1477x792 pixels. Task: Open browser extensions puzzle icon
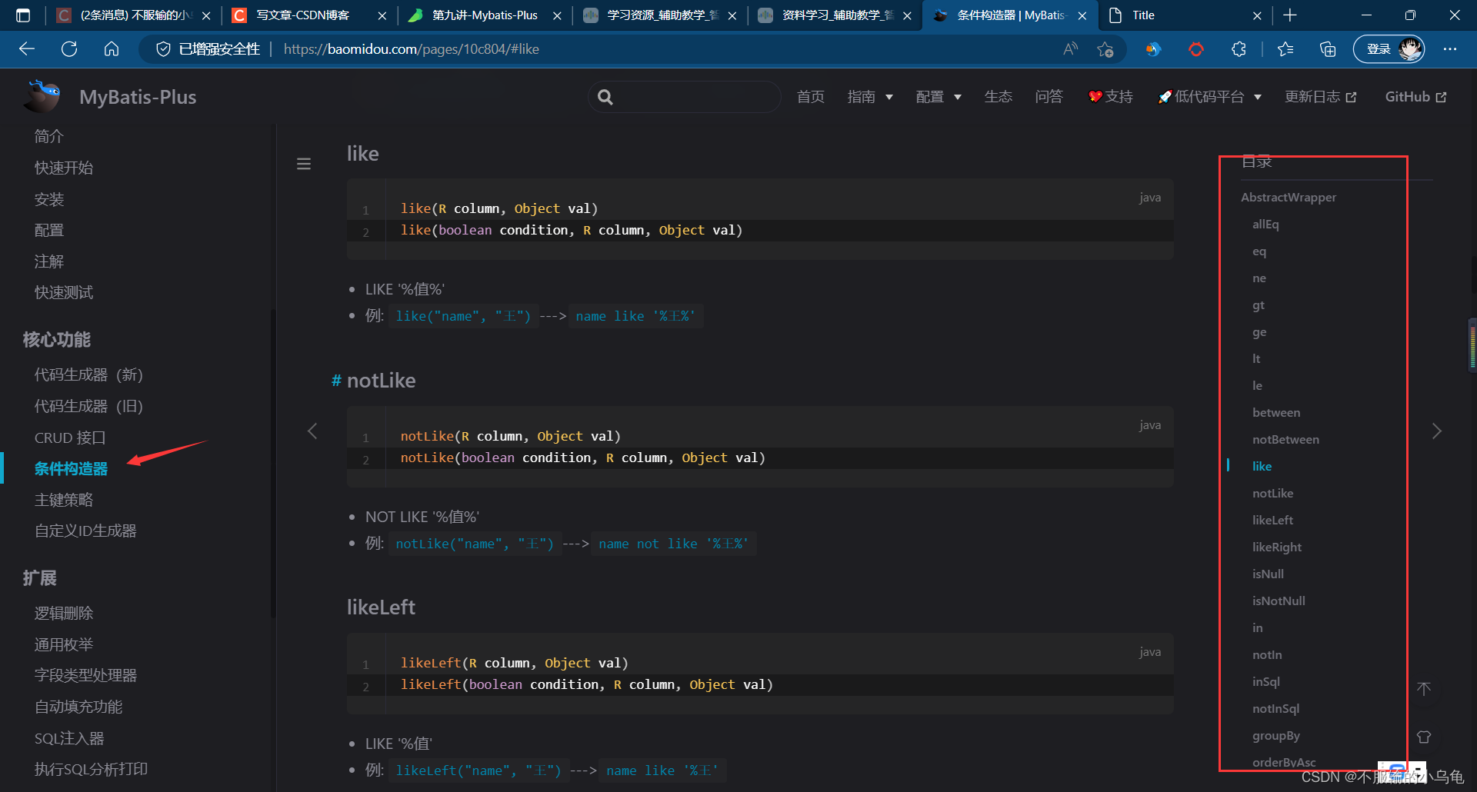[x=1239, y=49]
